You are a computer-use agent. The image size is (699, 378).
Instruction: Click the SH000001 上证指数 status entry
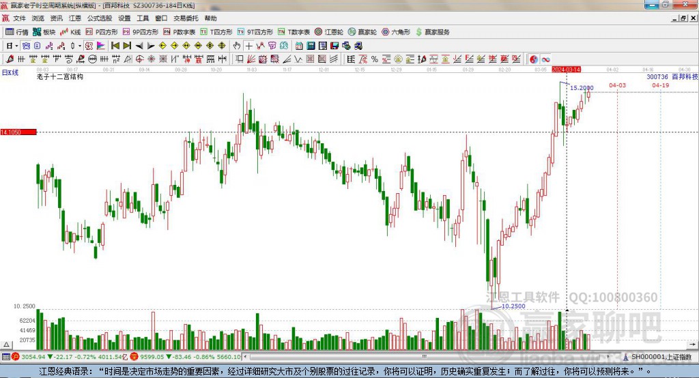(x=657, y=357)
